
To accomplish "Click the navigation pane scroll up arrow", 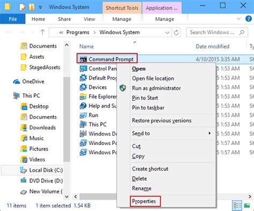I will [x=66, y=45].
